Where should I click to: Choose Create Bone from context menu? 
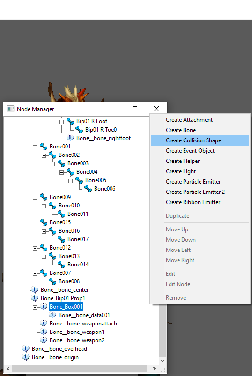(200, 130)
